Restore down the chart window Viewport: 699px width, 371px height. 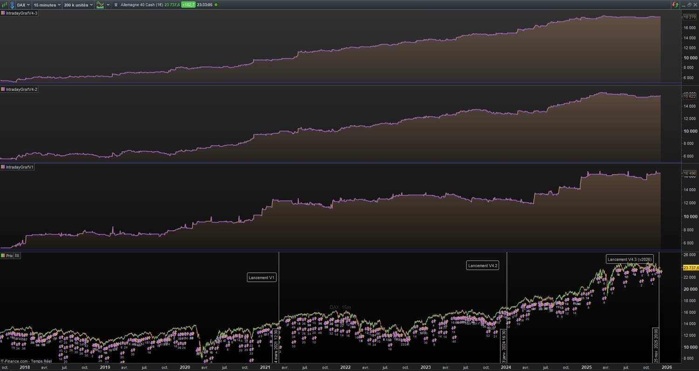coord(689,5)
